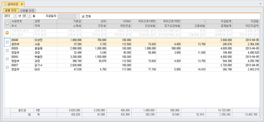Toggle the select-all header checkbox
This screenshot has width=264, height=122.
point(7,24)
